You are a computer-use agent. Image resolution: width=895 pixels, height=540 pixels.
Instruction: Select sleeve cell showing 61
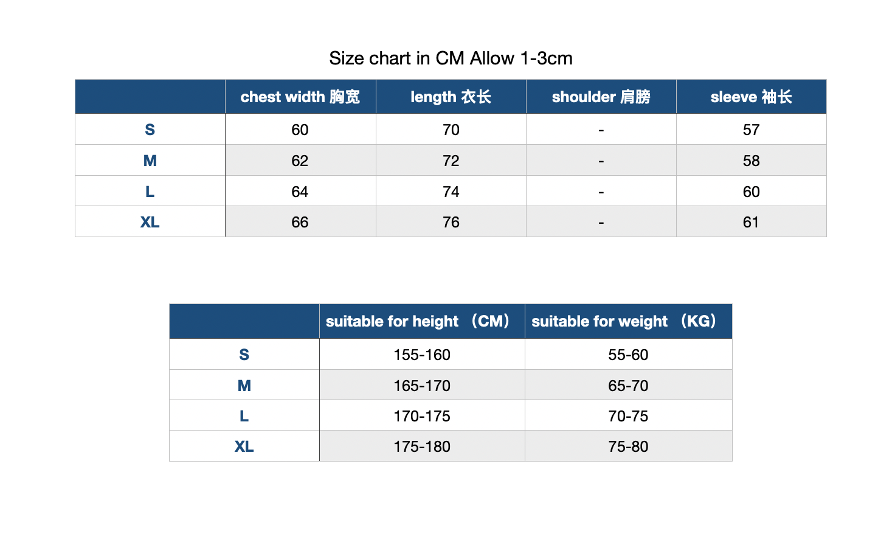point(751,222)
